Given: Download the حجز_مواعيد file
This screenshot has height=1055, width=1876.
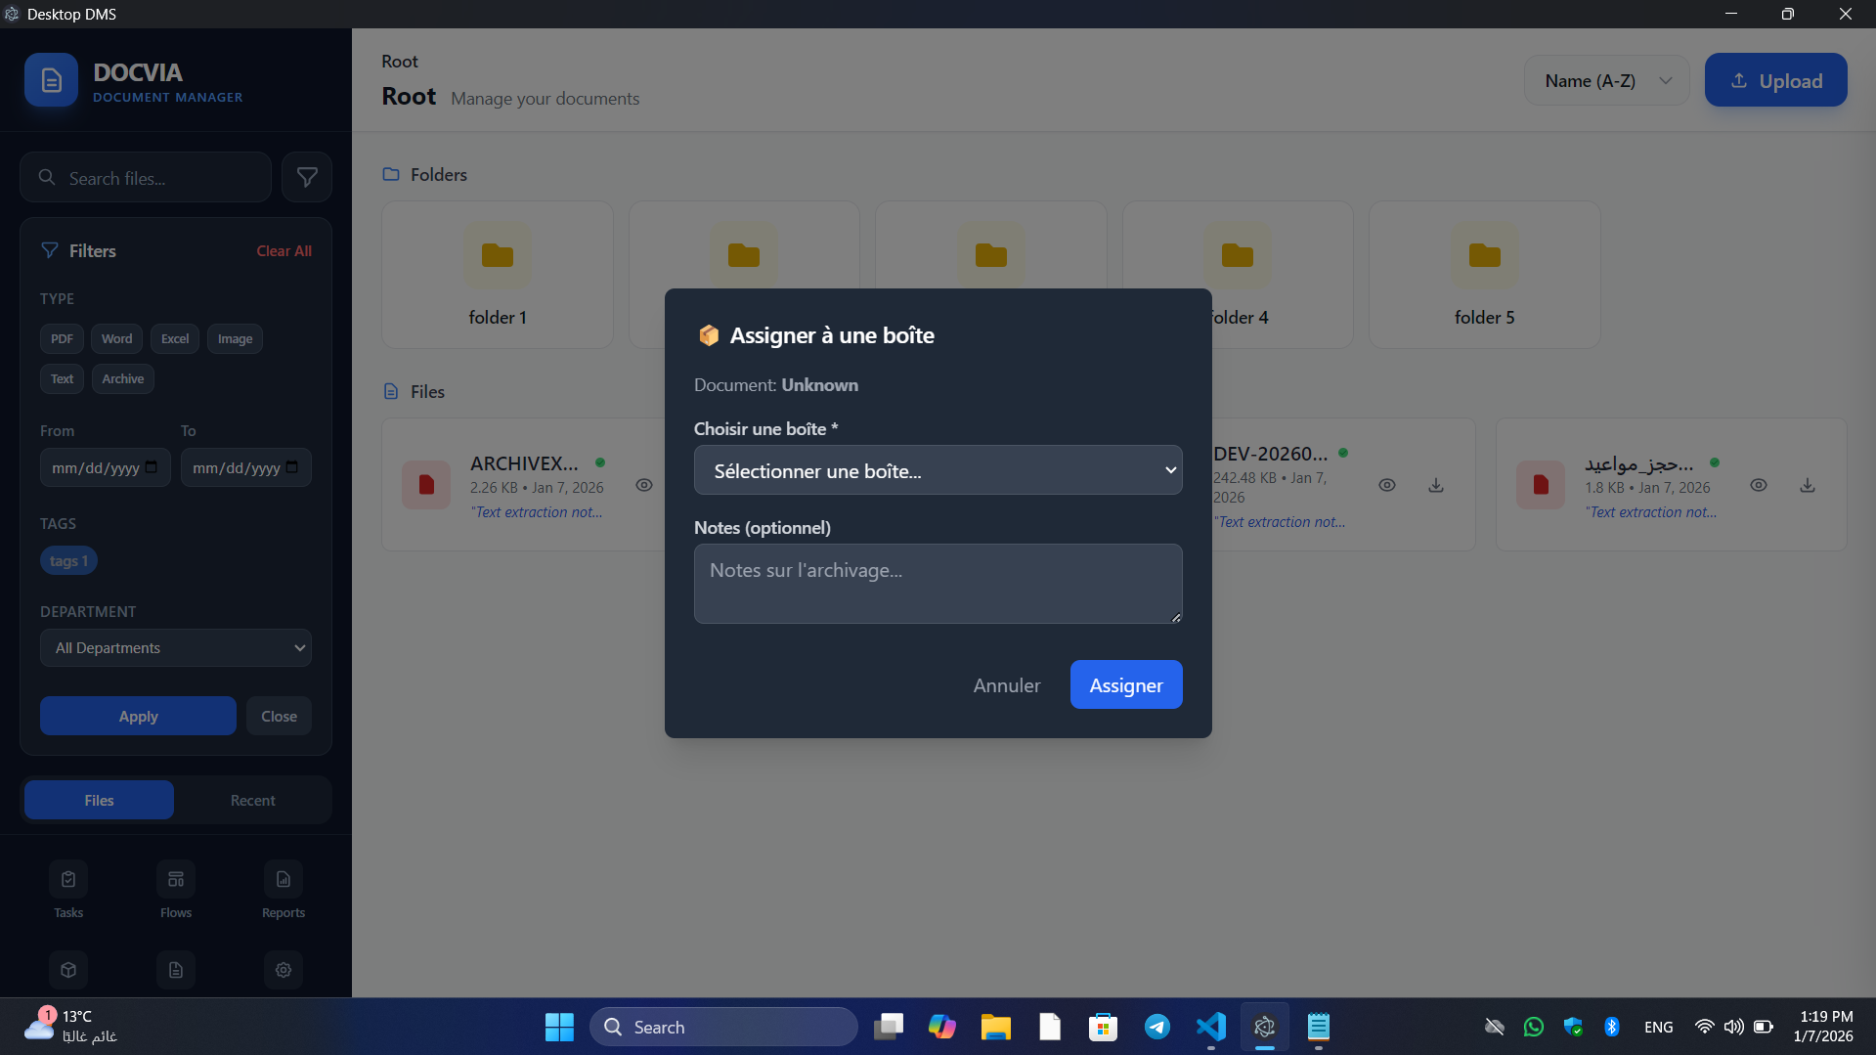Looking at the screenshot, I should 1808,485.
